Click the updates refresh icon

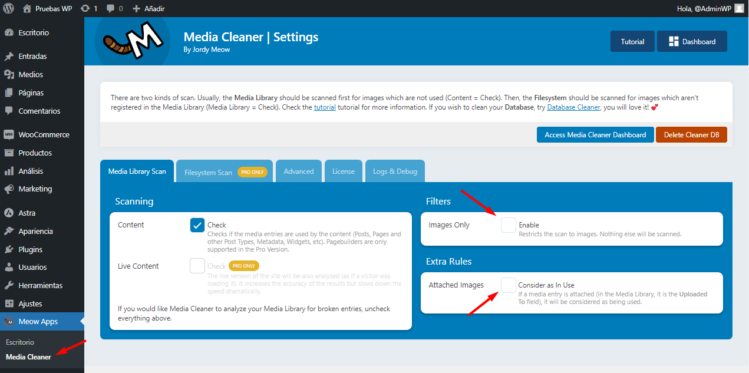[85, 9]
